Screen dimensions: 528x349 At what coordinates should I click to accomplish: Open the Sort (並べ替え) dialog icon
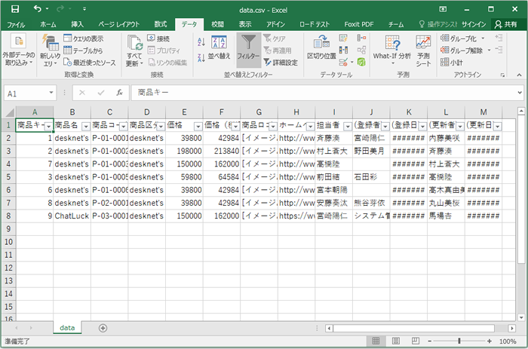click(x=219, y=47)
